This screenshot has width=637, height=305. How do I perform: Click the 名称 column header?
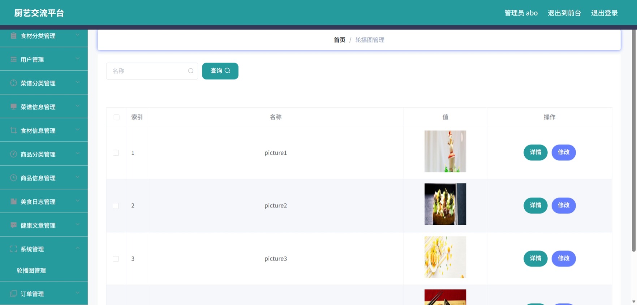point(276,117)
